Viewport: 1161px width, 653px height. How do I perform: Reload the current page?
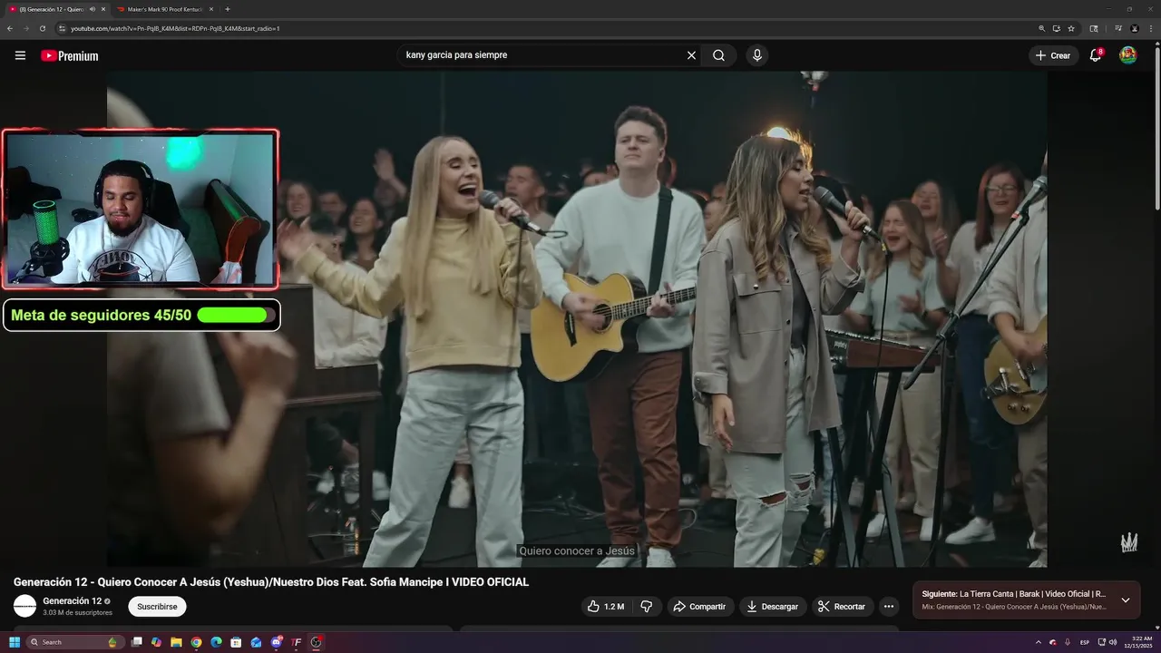(x=42, y=28)
